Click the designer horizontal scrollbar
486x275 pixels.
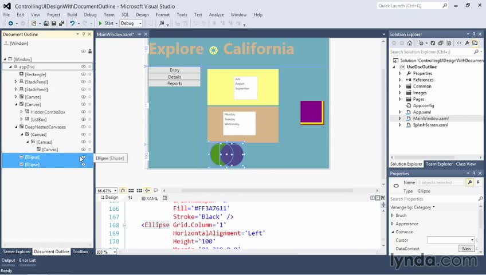pyautogui.click(x=267, y=190)
